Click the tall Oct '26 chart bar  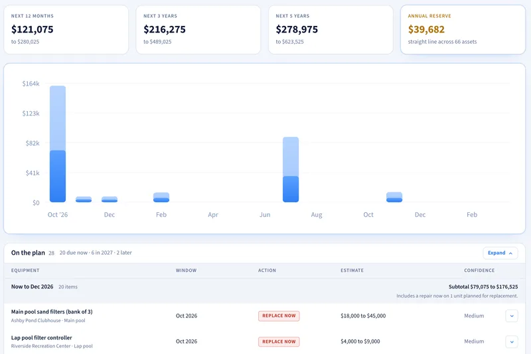pyautogui.click(x=58, y=144)
